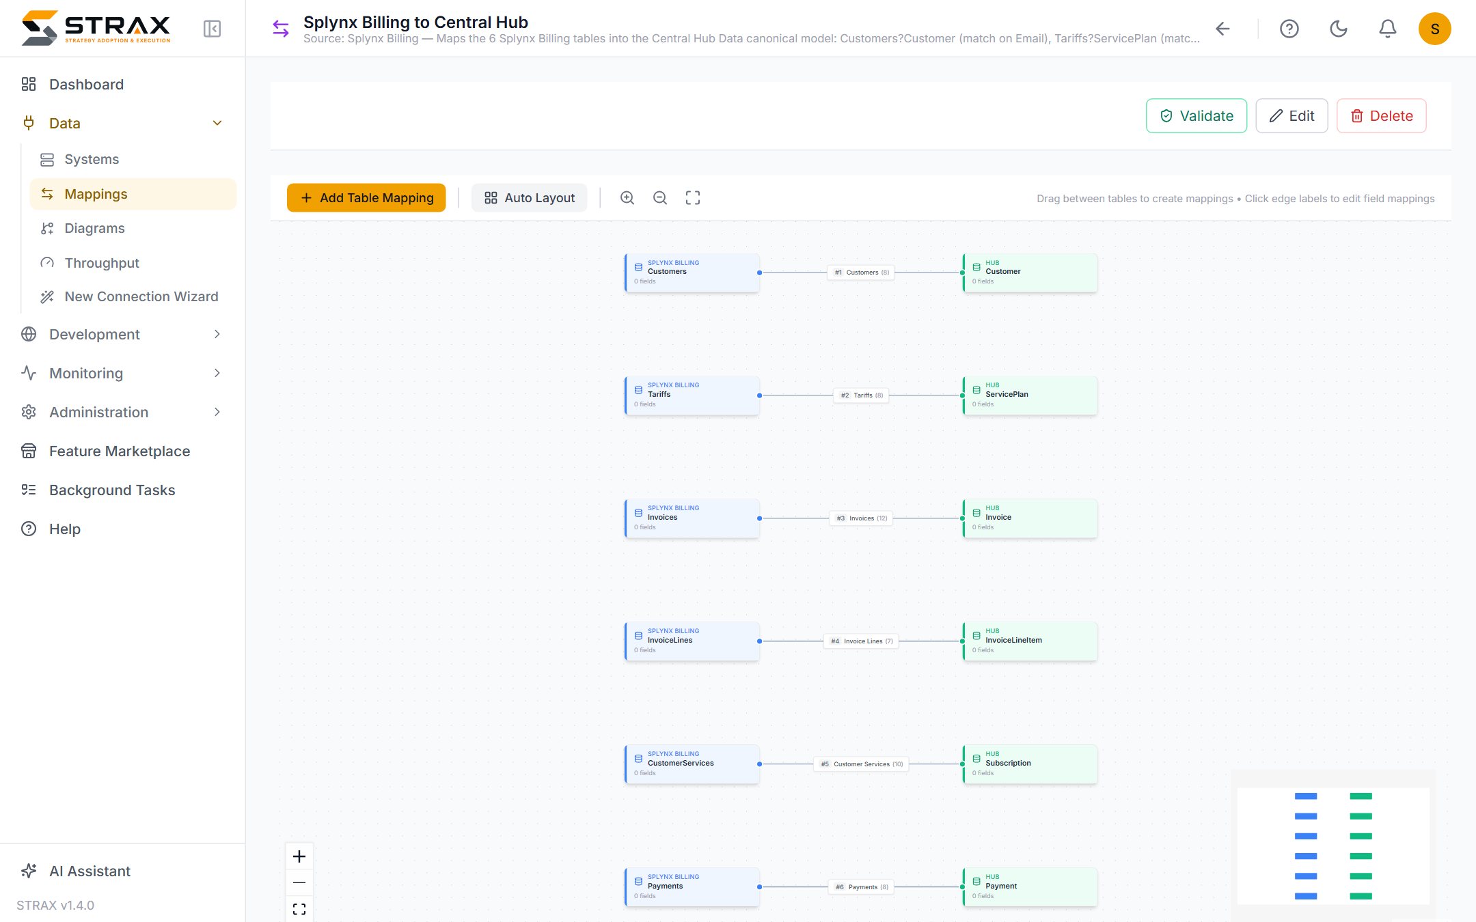Open the help question mark icon

coord(1289,29)
